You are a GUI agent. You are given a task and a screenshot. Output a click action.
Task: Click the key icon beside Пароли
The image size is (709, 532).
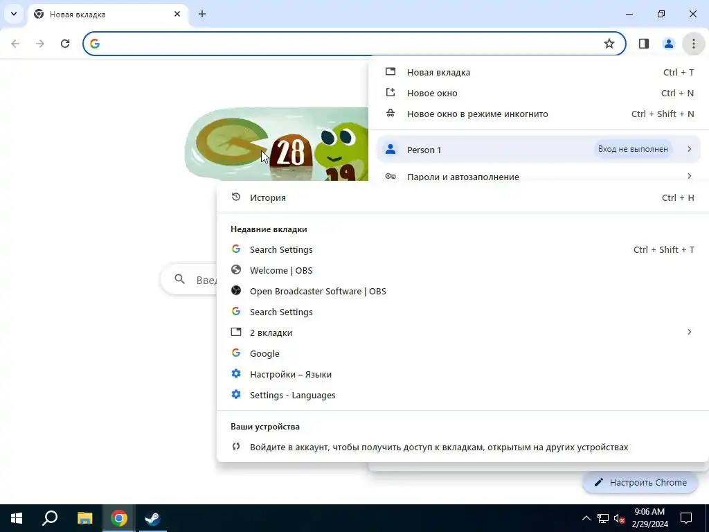tap(391, 176)
